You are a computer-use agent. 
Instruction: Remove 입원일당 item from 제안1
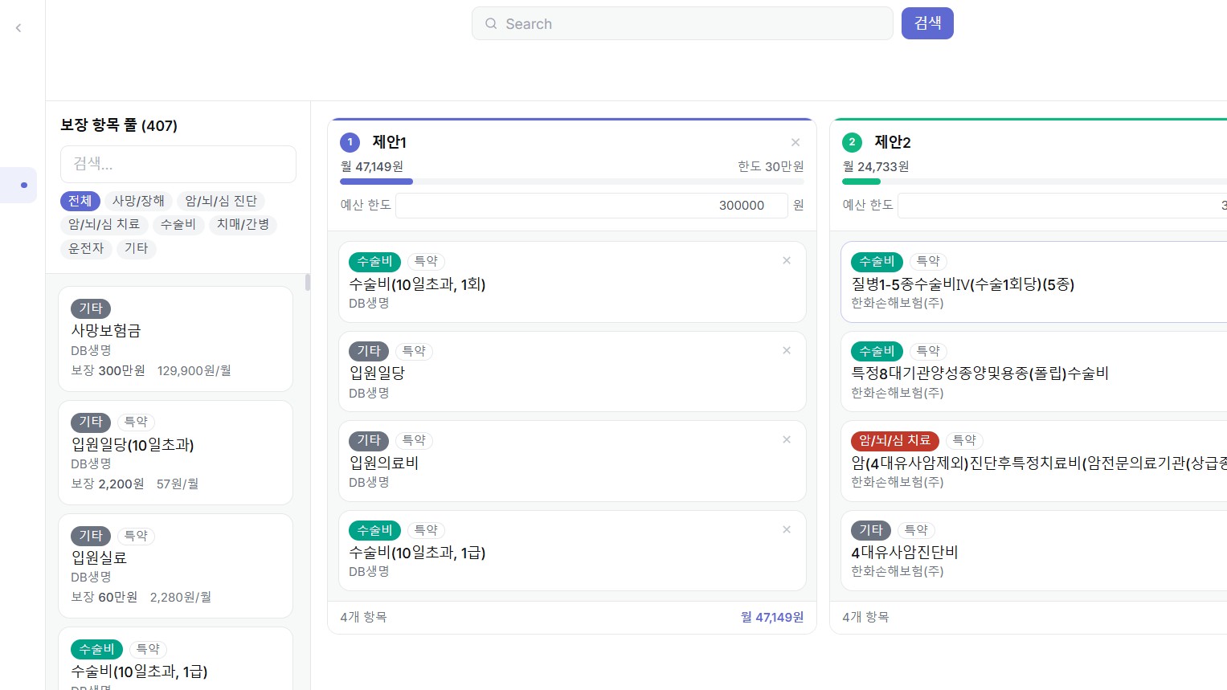[786, 350]
